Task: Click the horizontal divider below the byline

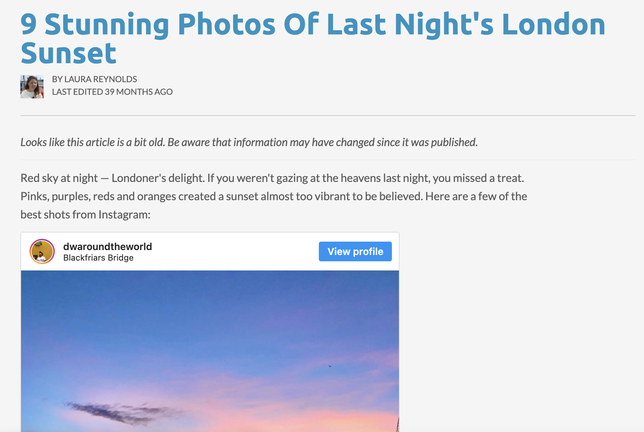Action: click(x=328, y=116)
